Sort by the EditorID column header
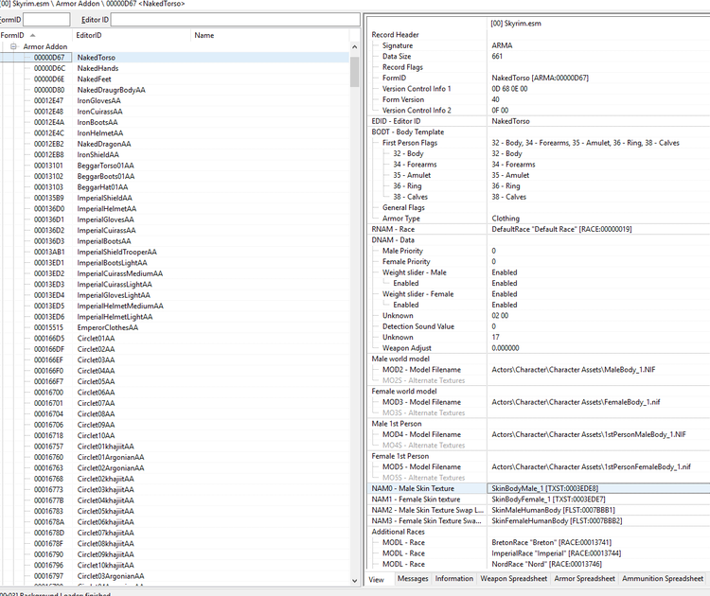Screen dimensions: 710x596 (132, 35)
